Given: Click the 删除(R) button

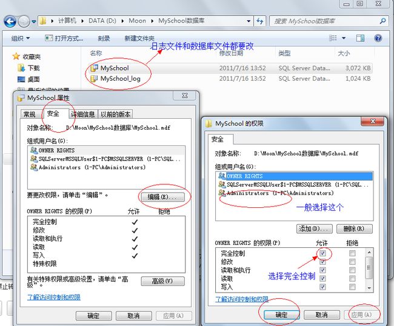Looking at the screenshot, I should [x=355, y=229].
